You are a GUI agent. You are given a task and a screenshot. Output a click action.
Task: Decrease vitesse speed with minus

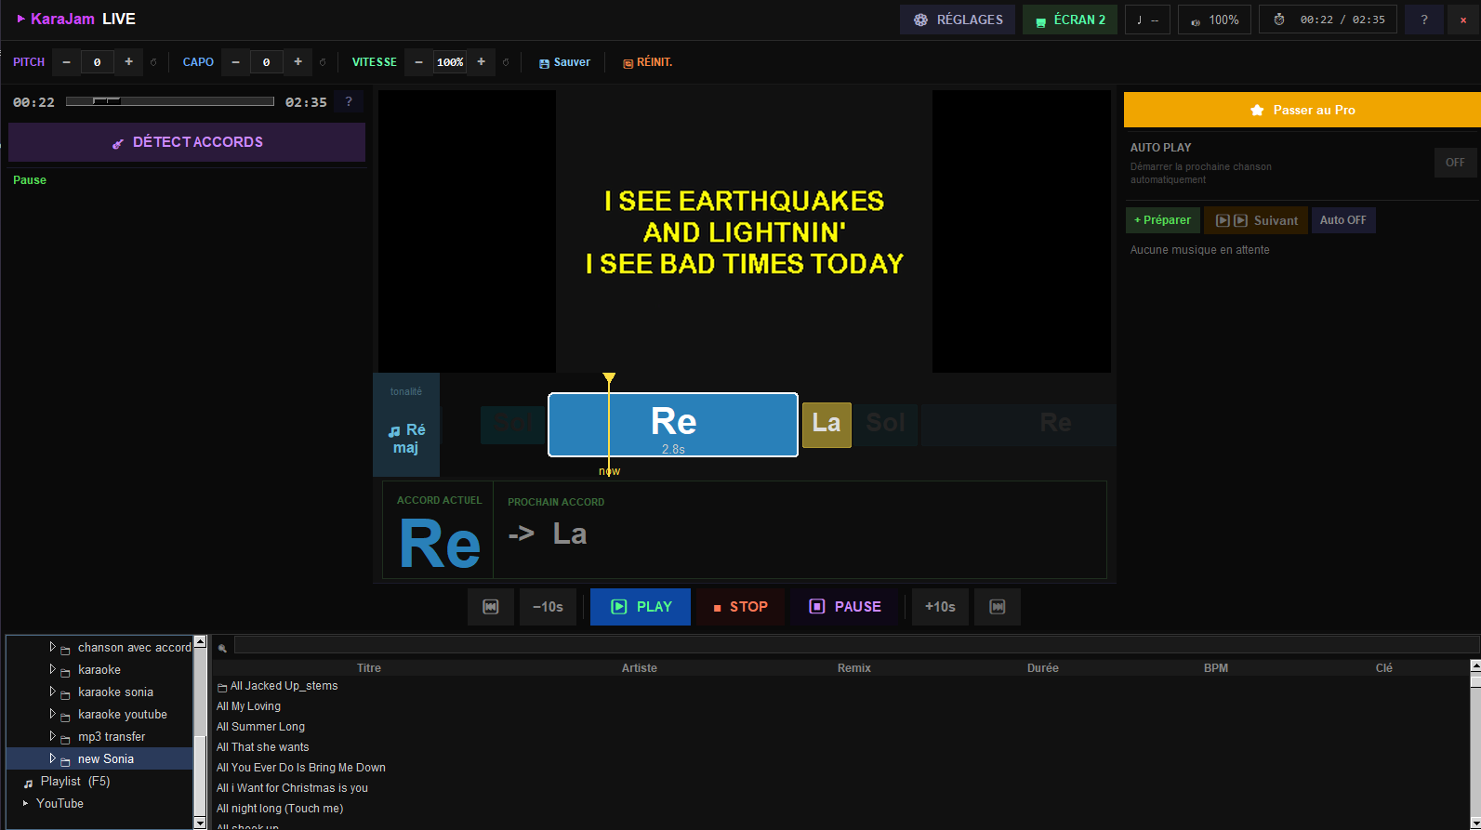[418, 62]
